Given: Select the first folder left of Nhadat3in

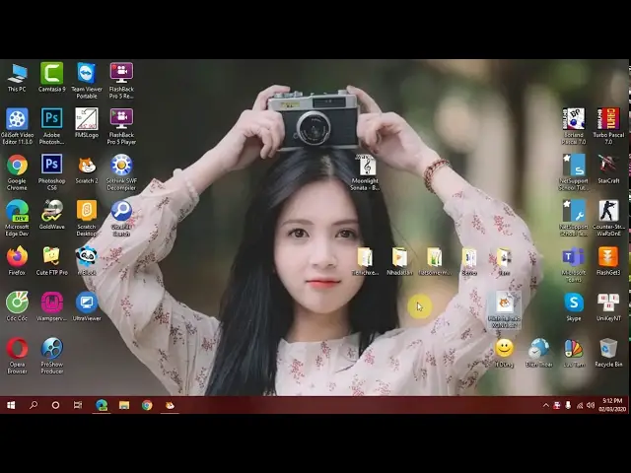Looking at the screenshot, I should [365, 262].
